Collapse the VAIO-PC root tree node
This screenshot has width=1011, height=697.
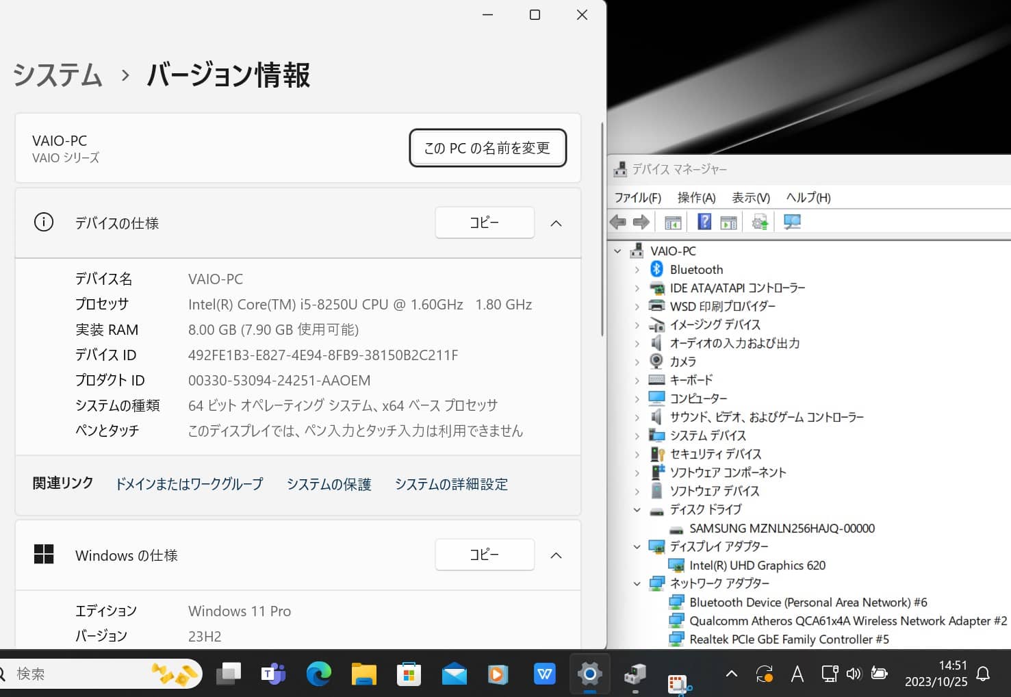(x=617, y=251)
